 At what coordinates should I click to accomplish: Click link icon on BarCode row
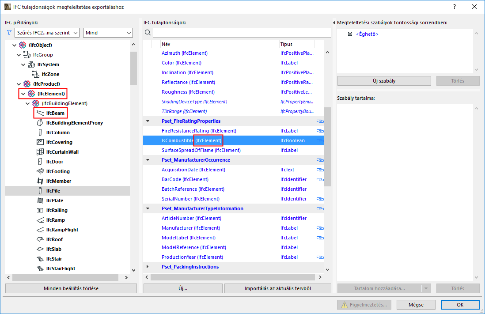[320, 179]
